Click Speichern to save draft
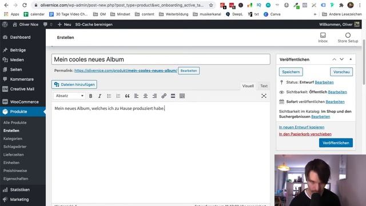The width and height of the screenshot is (366, 206). (x=291, y=72)
